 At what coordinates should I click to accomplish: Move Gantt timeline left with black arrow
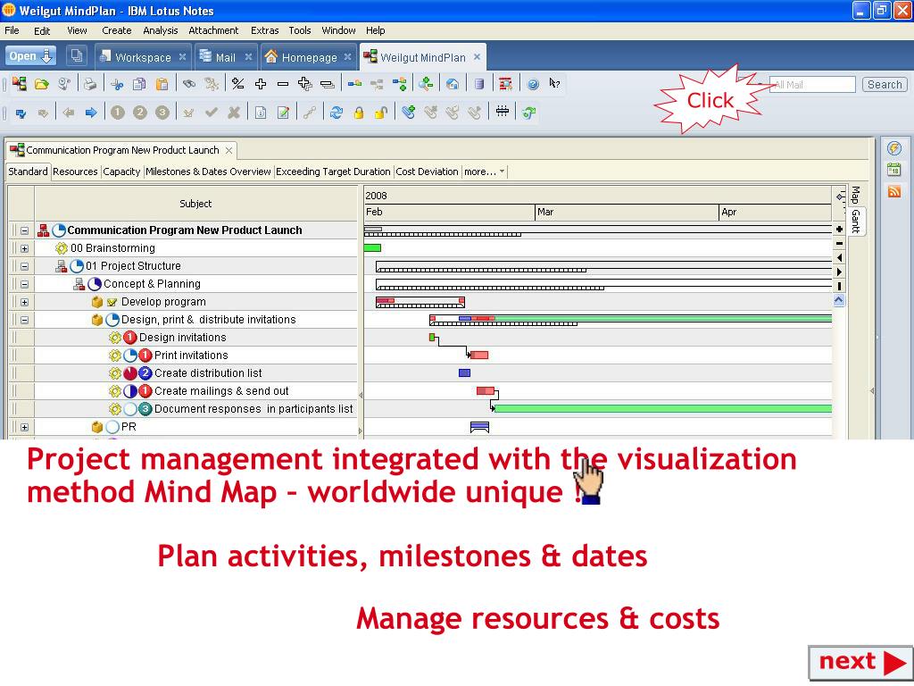point(839,257)
